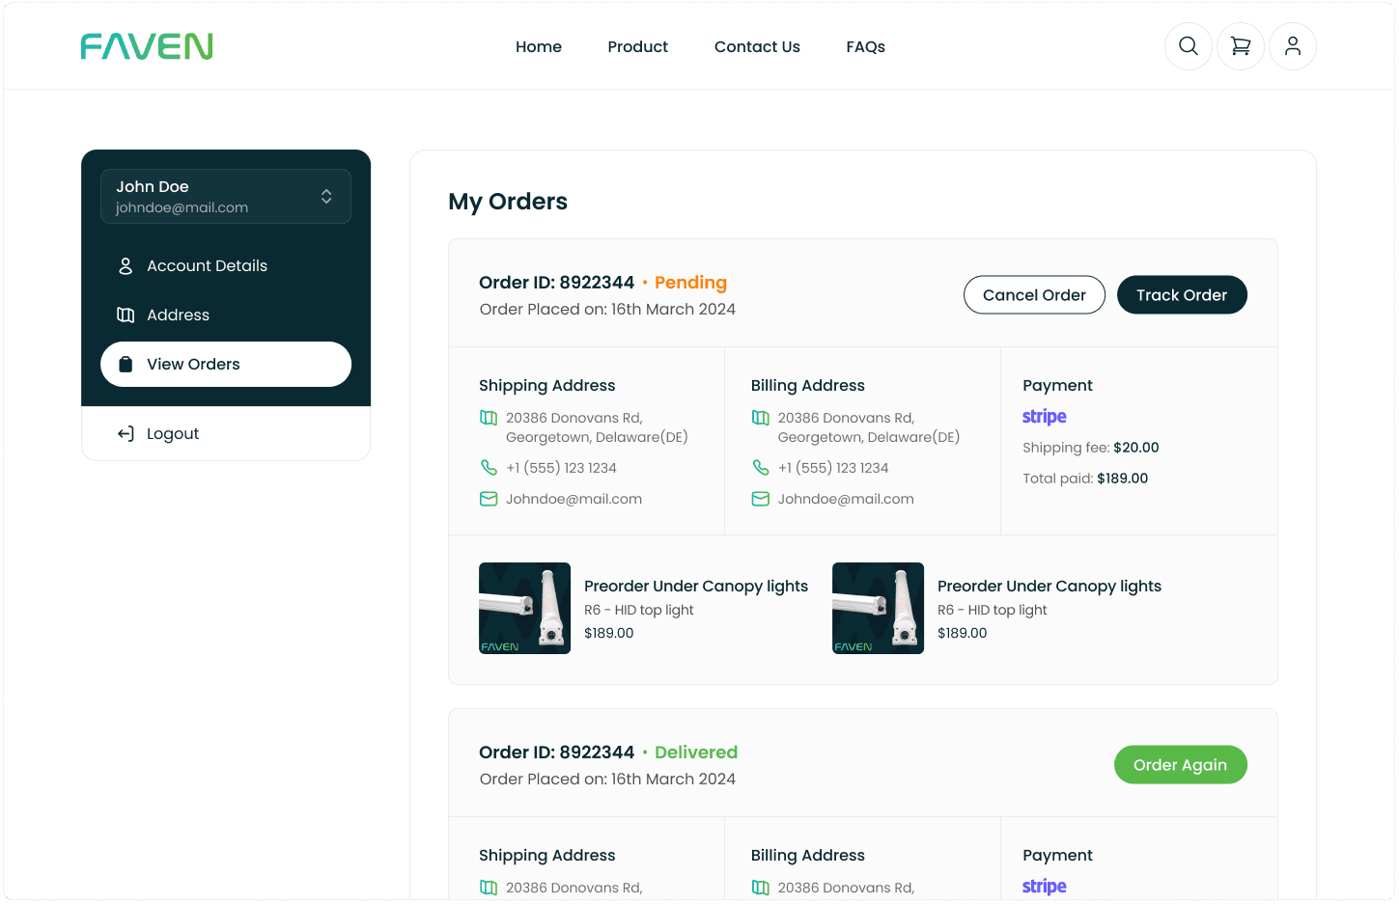Open Contact Us page
The height and width of the screenshot is (904, 1399).
[x=757, y=46]
